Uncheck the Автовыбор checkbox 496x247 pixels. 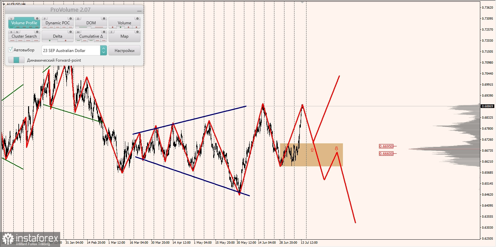click(x=11, y=50)
